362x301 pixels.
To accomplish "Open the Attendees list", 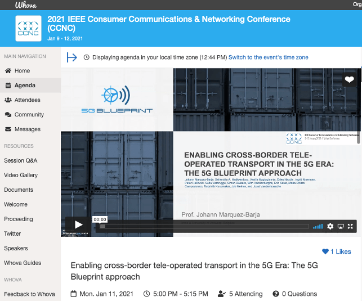I will pyautogui.click(x=27, y=100).
